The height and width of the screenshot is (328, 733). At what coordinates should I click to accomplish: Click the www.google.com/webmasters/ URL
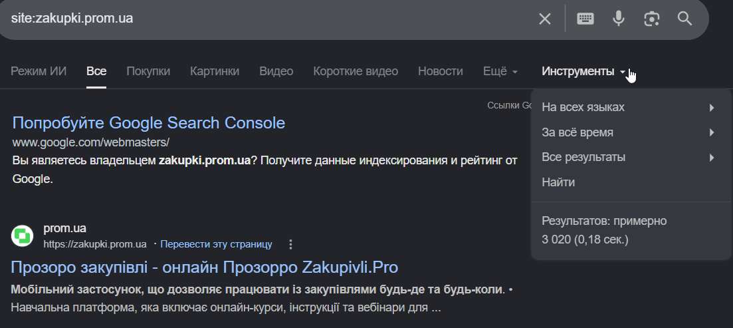pyautogui.click(x=90, y=142)
